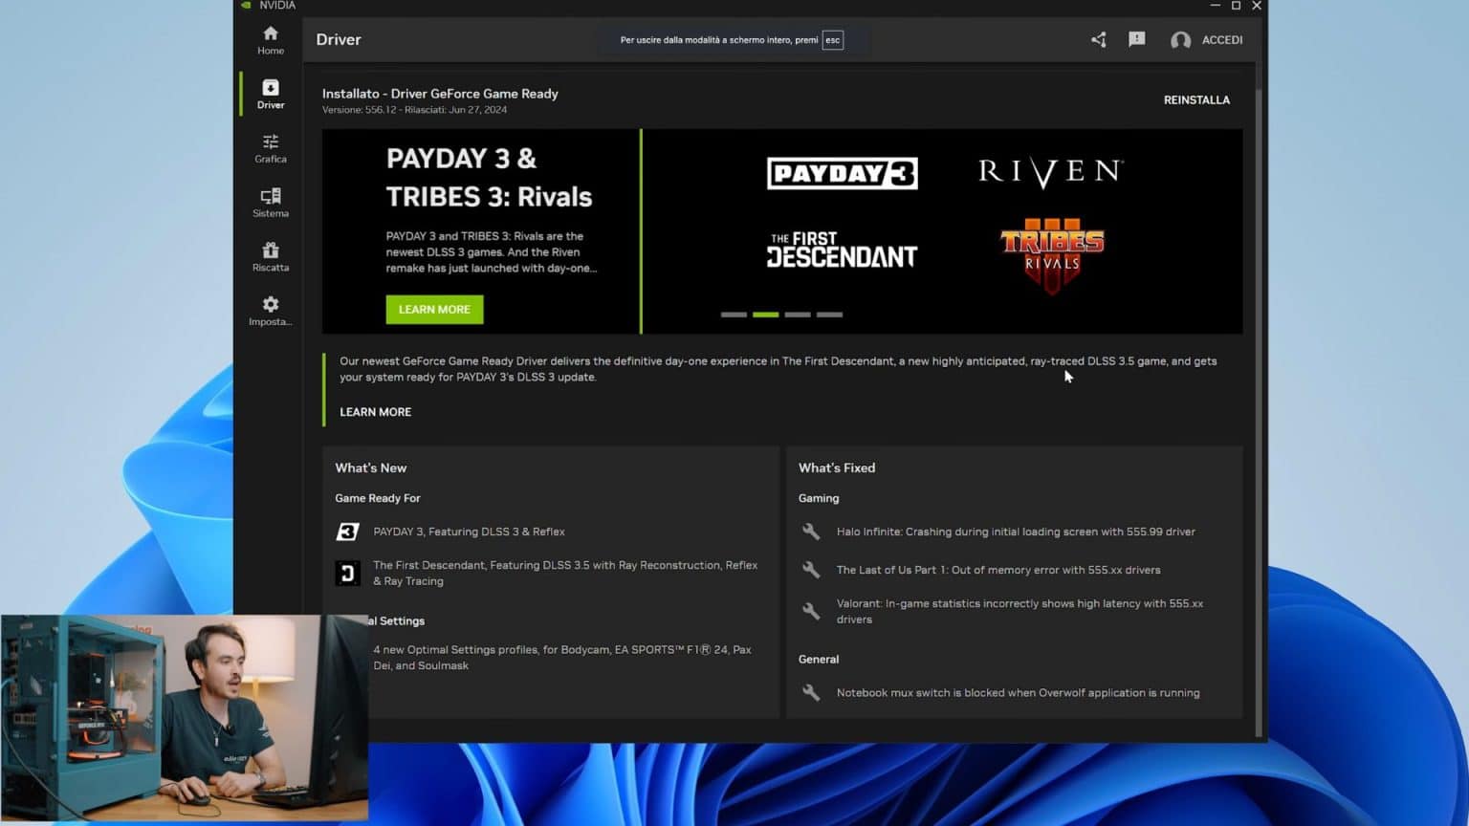Image resolution: width=1469 pixels, height=826 pixels.
Task: Click the 'What's New' heading
Action: point(371,467)
